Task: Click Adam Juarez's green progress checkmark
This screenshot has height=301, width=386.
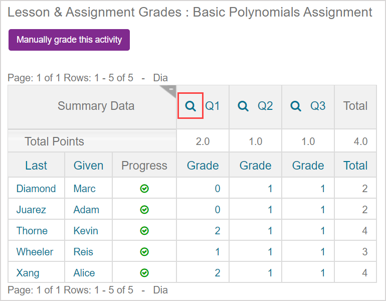Action: tap(144, 210)
